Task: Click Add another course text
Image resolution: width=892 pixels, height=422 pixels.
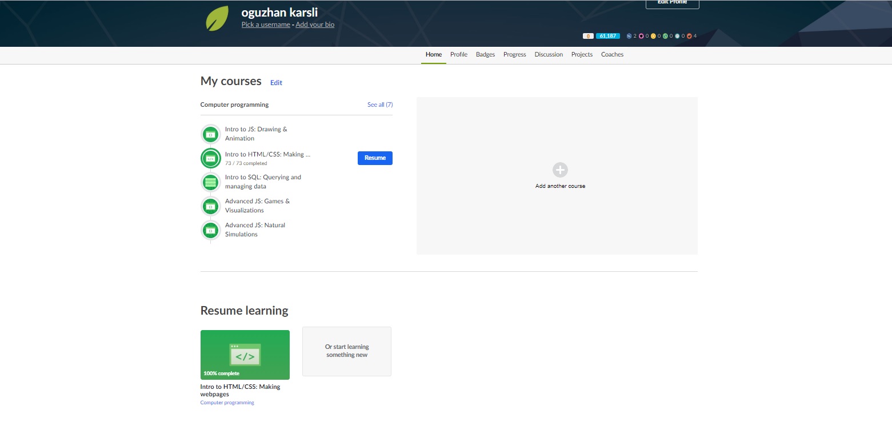Action: (560, 186)
